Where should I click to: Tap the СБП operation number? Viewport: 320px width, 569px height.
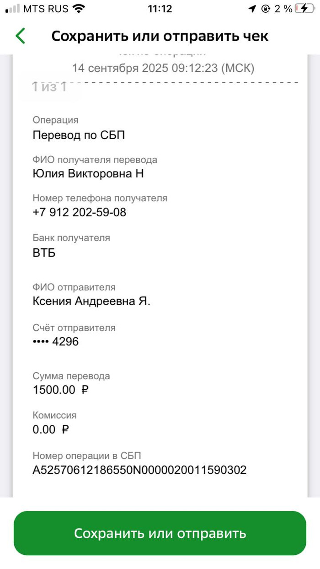139,470
